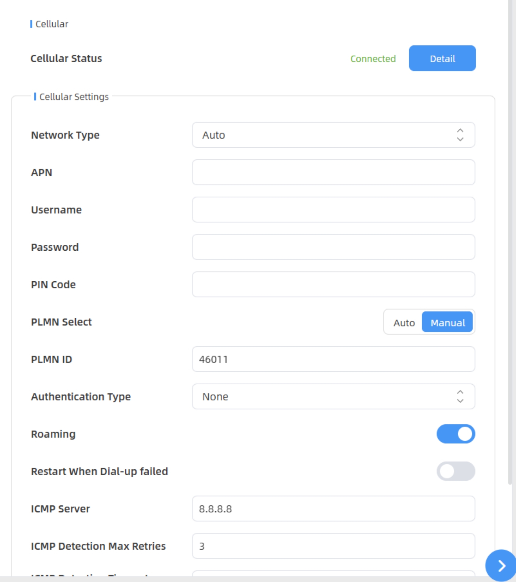Click the PLMN ID field with 46011
This screenshot has width=516, height=582.
(x=333, y=359)
